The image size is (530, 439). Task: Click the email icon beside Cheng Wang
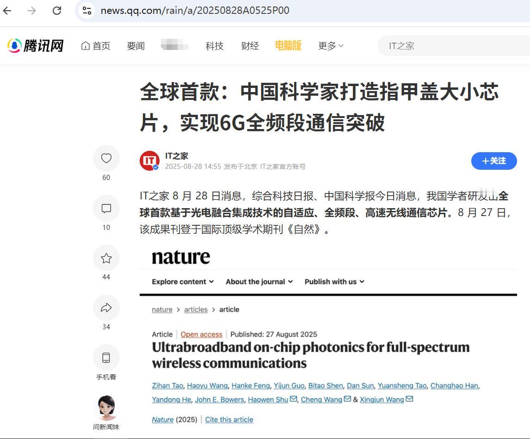347,399
